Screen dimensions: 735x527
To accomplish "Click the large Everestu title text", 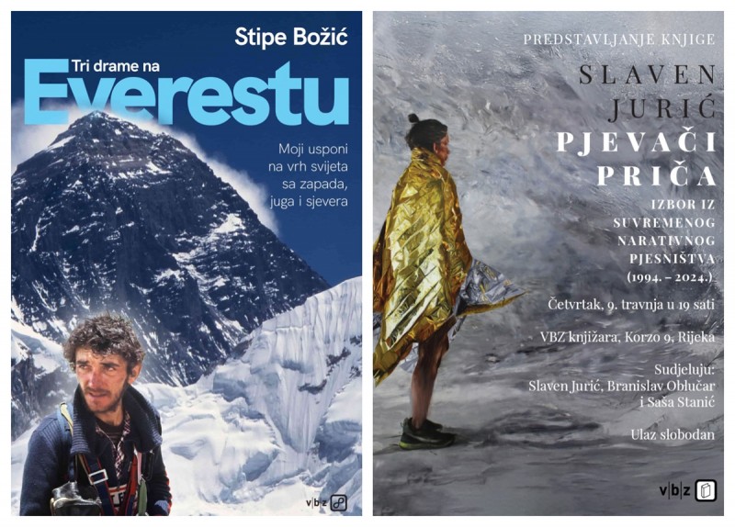I will pyautogui.click(x=187, y=94).
